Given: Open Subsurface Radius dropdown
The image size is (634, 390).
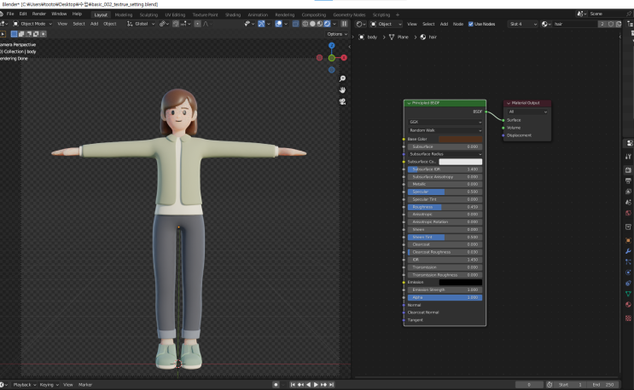Looking at the screenshot, I should coord(445,154).
